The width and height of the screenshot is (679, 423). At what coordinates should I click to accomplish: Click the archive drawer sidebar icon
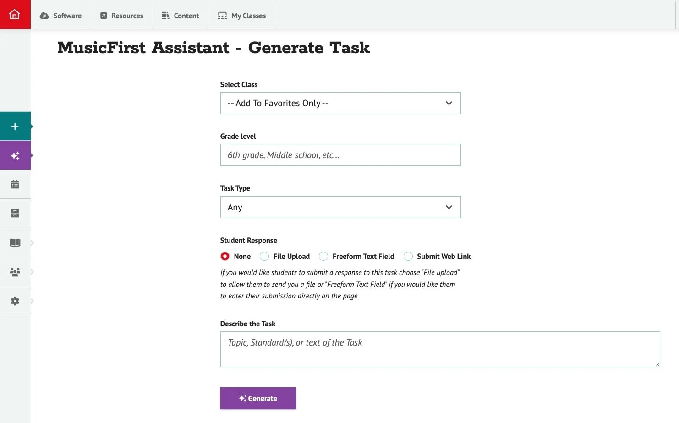[x=15, y=213]
